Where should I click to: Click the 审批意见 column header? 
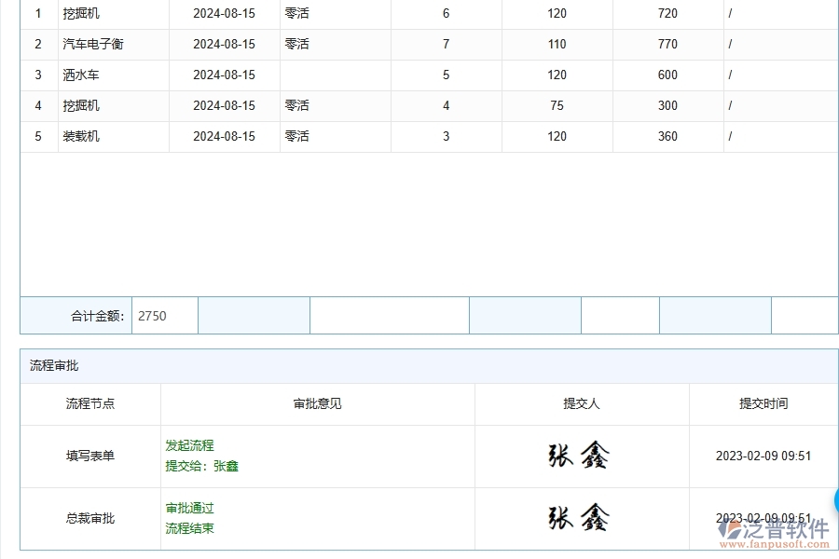click(315, 403)
